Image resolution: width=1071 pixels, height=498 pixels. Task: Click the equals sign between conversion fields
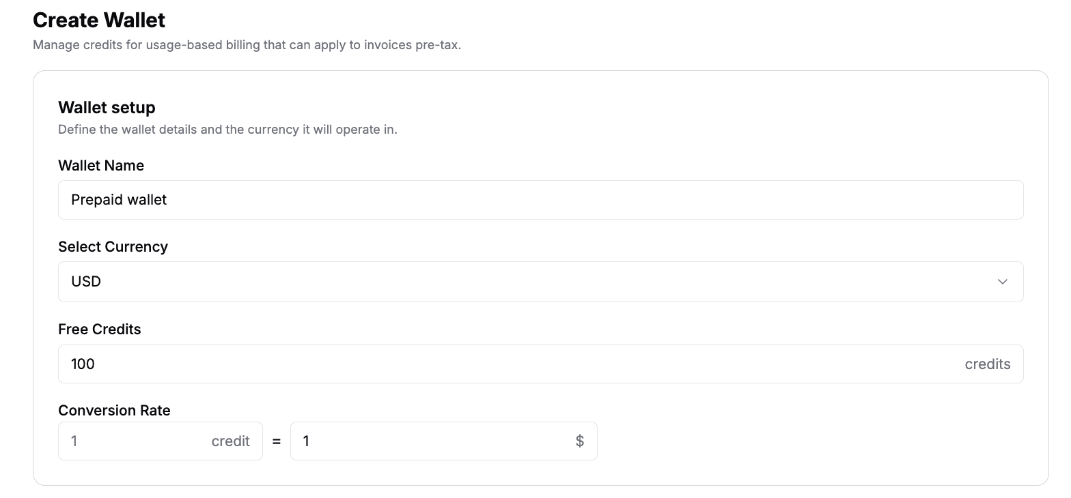[277, 441]
